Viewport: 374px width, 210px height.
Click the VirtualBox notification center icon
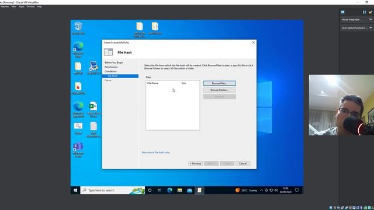point(343,12)
